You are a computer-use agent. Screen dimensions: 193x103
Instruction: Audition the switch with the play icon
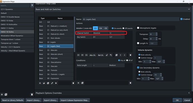coord(56,83)
